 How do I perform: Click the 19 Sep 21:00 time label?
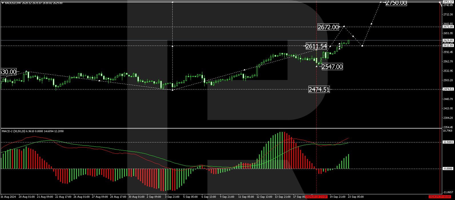338,197
